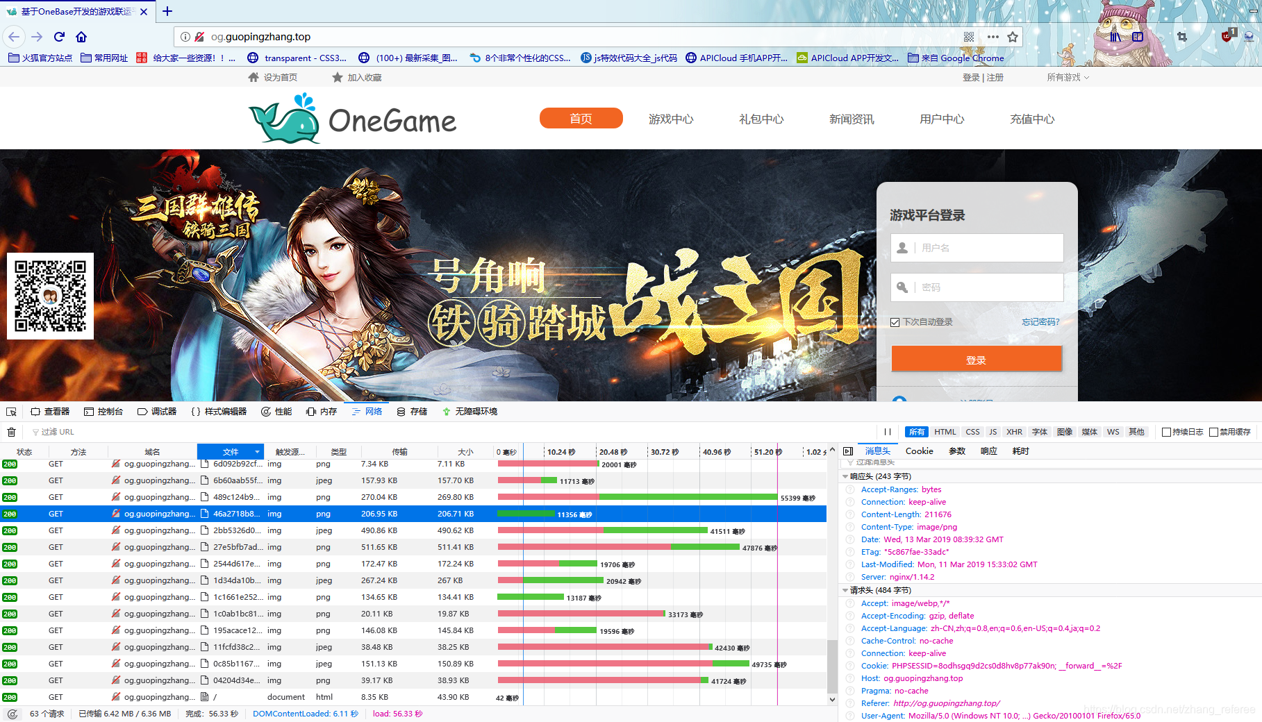Sort by the 文件 column header
The image size is (1262, 722).
[231, 452]
